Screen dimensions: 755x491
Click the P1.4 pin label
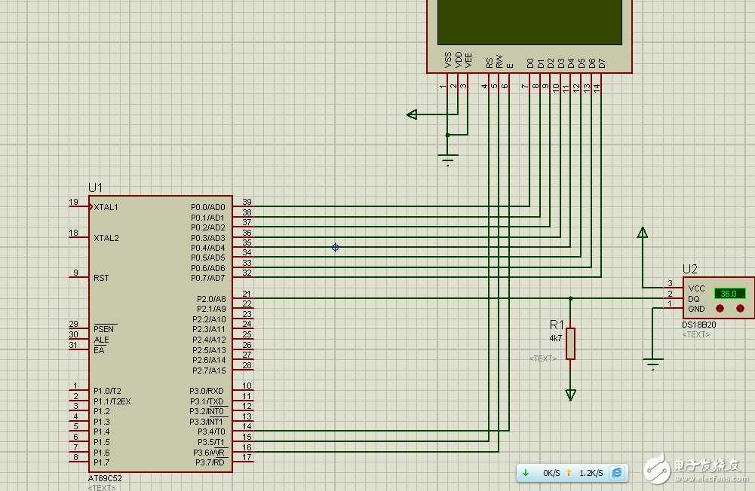(x=102, y=432)
